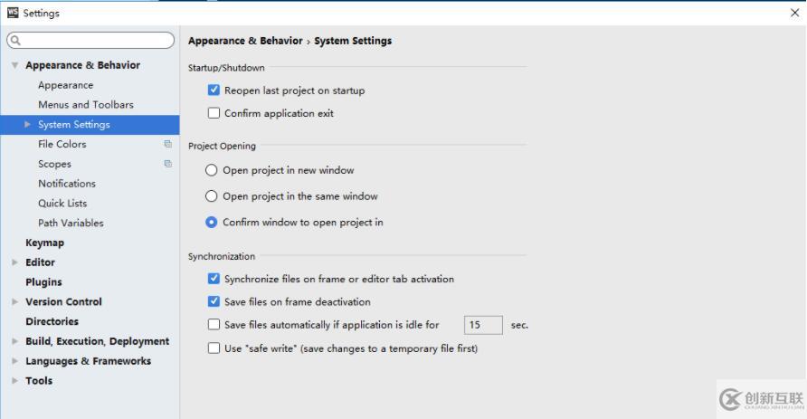
Task: Close the Settings dialog
Action: [x=794, y=13]
